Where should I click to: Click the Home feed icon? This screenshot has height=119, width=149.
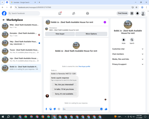coord(60,13)
